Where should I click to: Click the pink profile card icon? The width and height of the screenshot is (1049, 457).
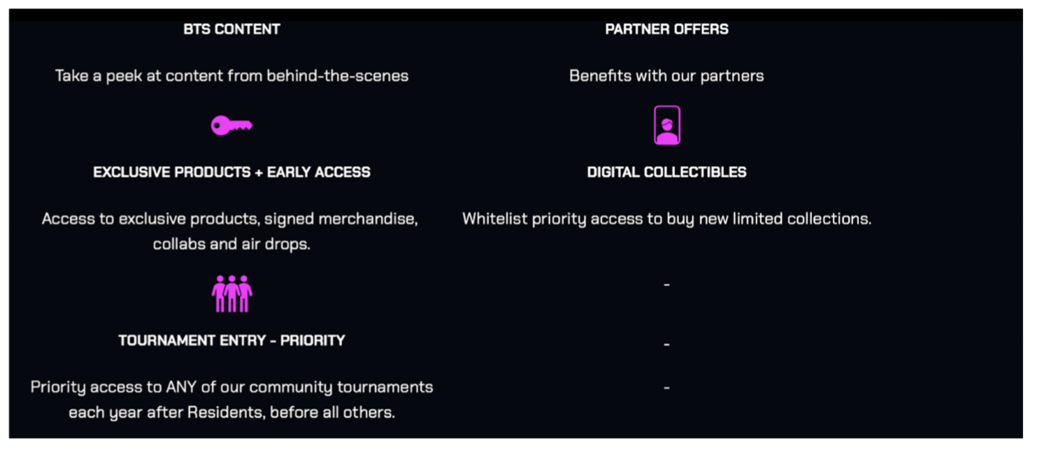click(666, 125)
